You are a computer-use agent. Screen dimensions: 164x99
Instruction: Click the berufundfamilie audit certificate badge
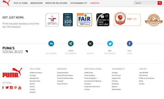coord(52,20)
